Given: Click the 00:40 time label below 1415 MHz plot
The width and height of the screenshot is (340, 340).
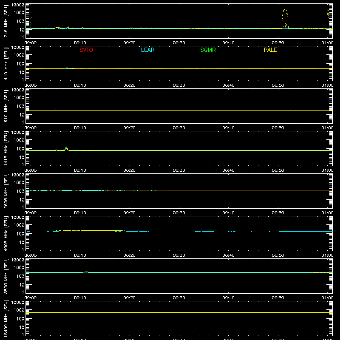Looking at the screenshot, I should coord(228,170).
